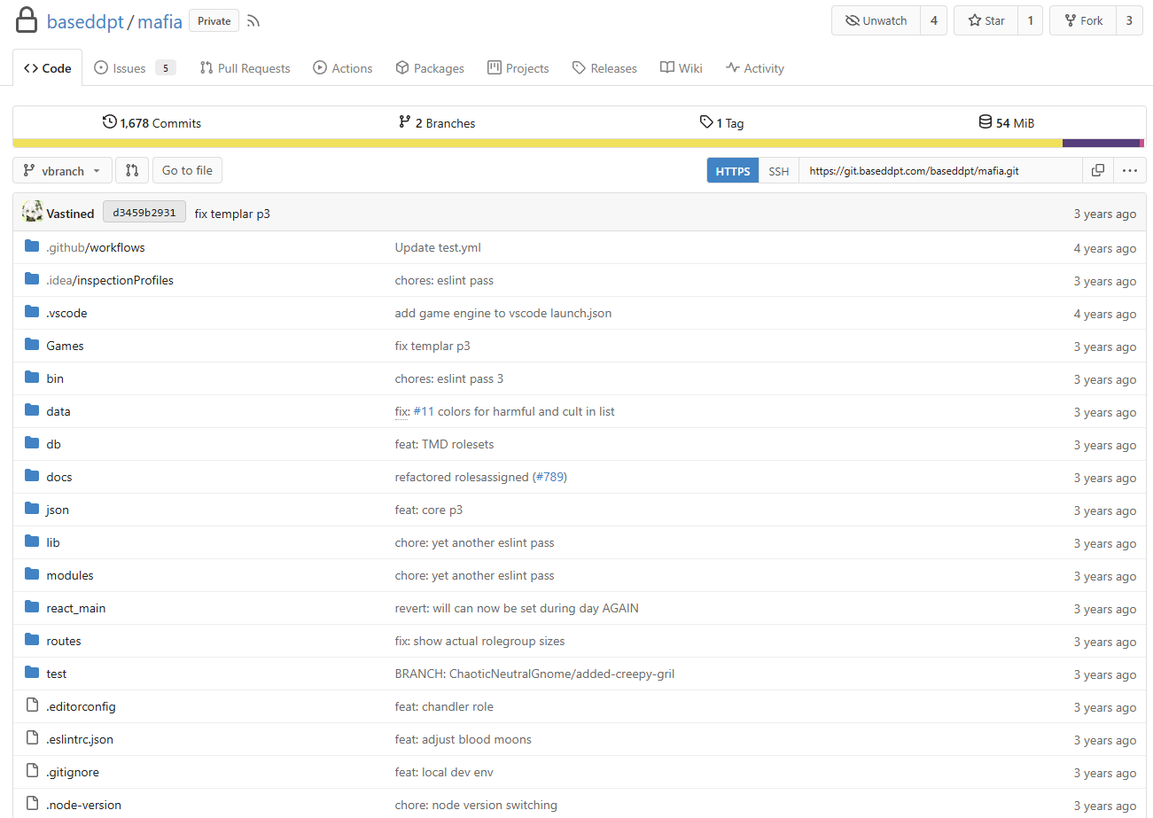Screen dimensions: 1153x818
Task: Open the Wiki tab
Action: pos(681,68)
